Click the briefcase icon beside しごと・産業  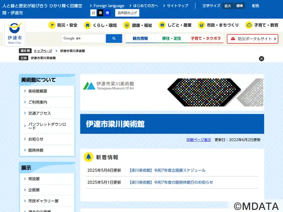coord(162,25)
